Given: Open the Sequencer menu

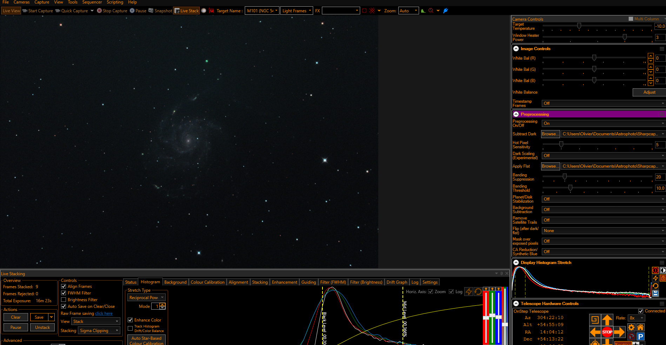Looking at the screenshot, I should coord(92,2).
